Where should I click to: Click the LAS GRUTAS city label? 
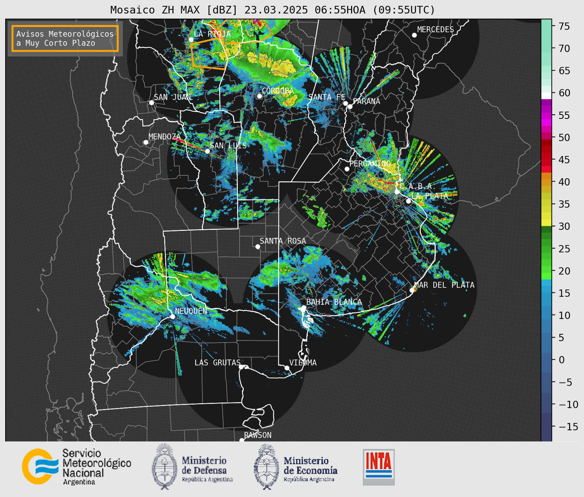click(x=217, y=363)
